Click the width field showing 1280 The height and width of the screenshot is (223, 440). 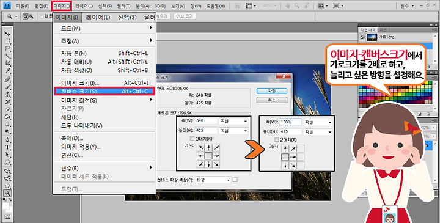point(291,122)
